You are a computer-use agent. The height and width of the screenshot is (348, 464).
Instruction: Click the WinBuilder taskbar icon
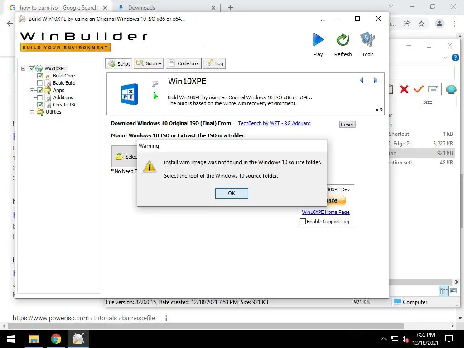click(78, 339)
